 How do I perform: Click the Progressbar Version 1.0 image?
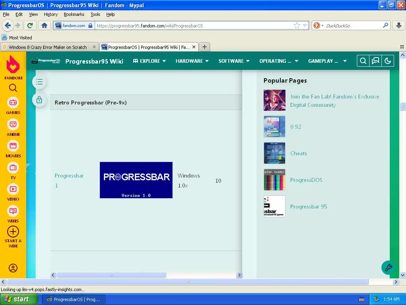pos(136,180)
